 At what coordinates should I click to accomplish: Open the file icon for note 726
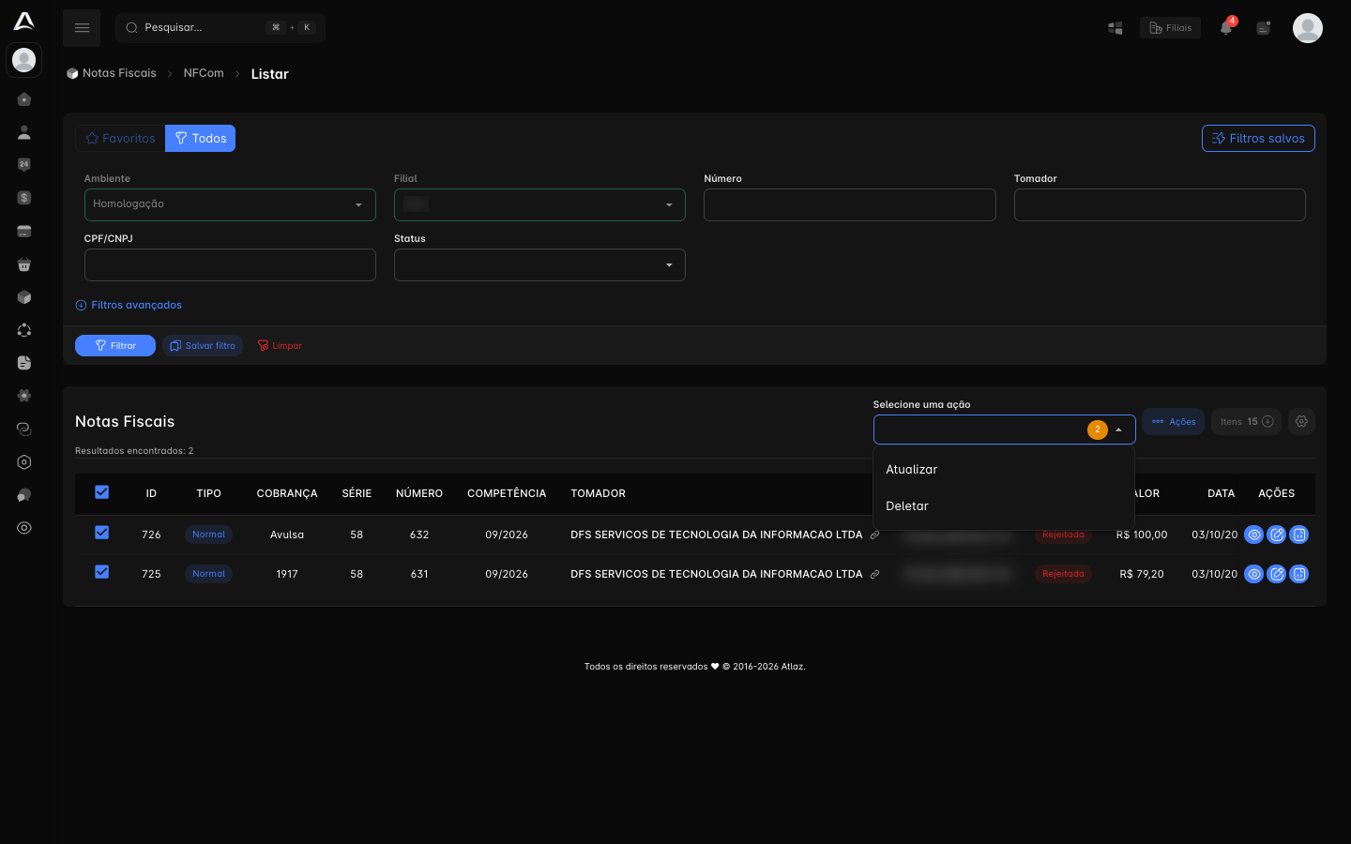click(x=1299, y=535)
